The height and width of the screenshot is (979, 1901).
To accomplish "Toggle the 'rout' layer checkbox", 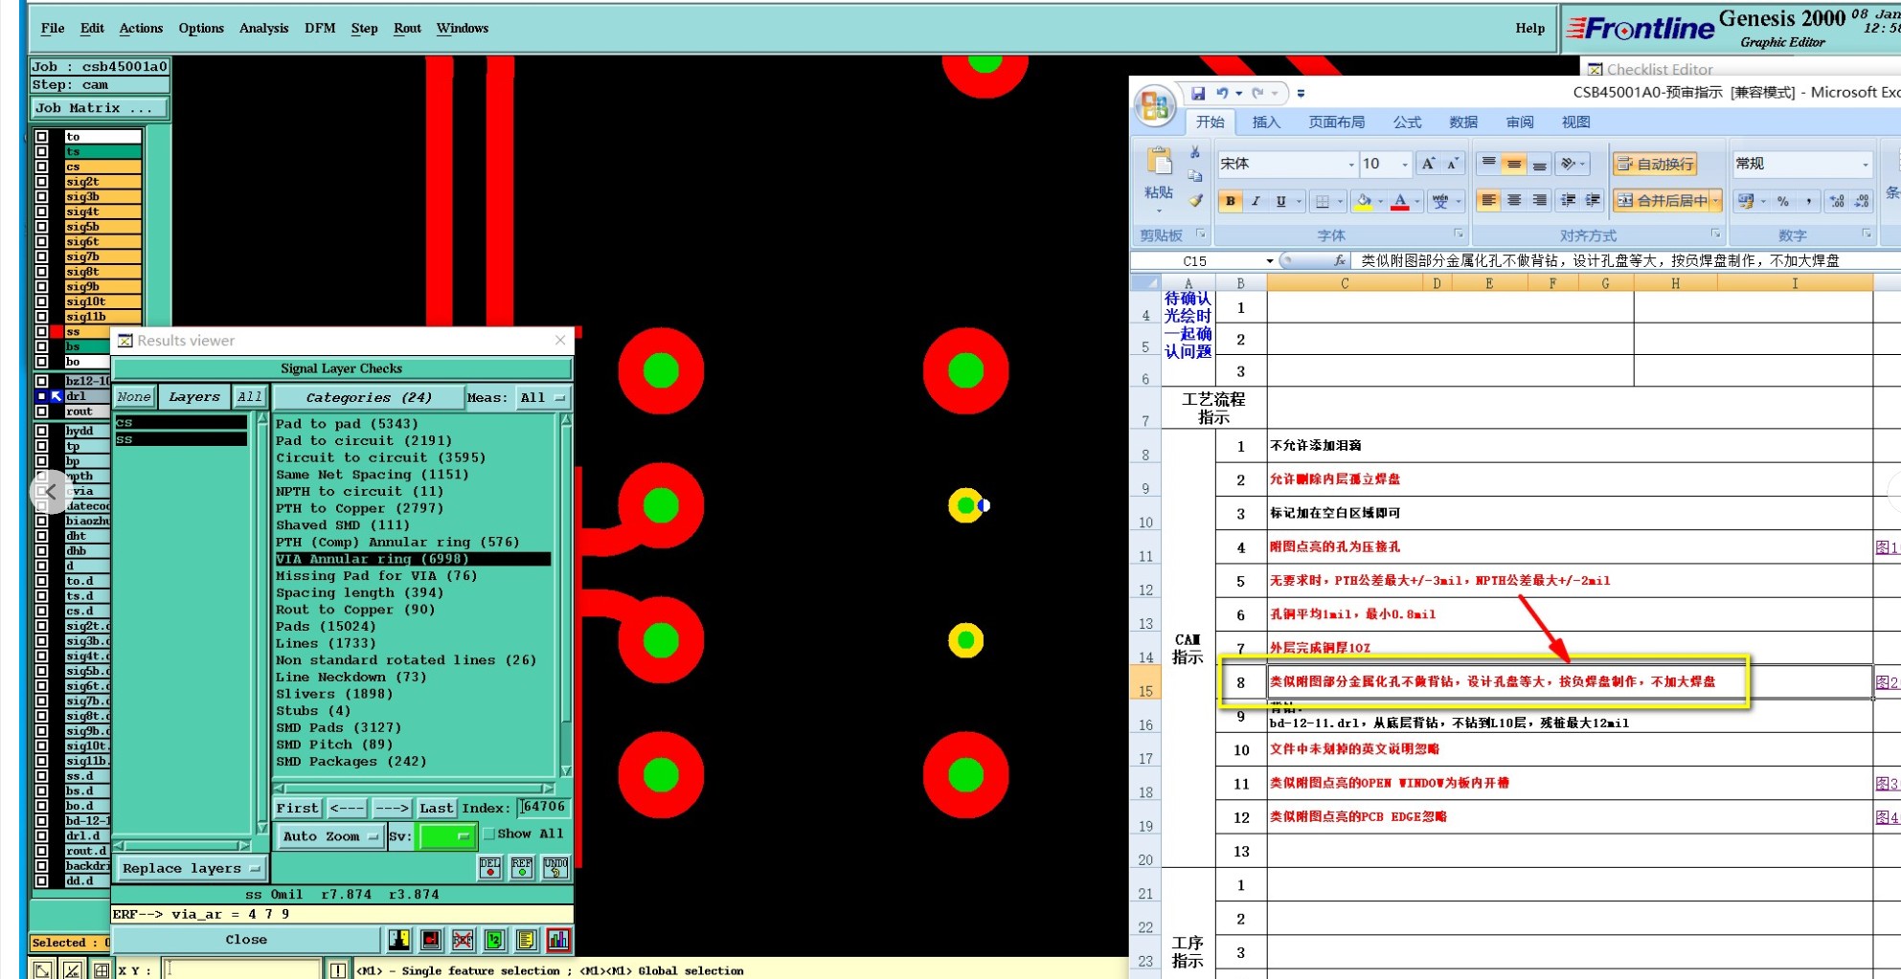I will (x=41, y=412).
